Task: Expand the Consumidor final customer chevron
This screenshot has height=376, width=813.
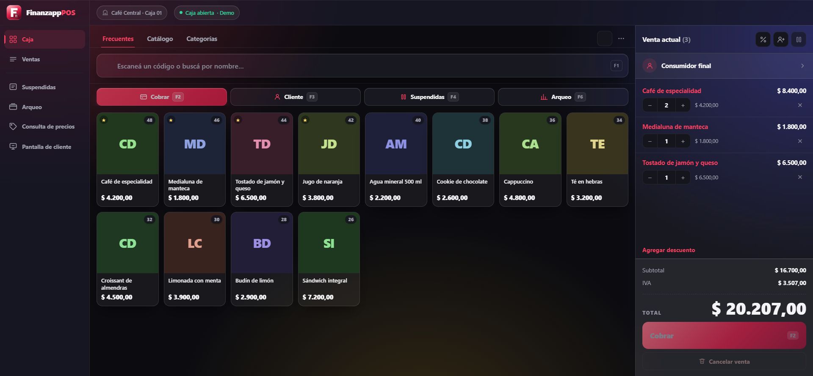Action: pyautogui.click(x=802, y=66)
